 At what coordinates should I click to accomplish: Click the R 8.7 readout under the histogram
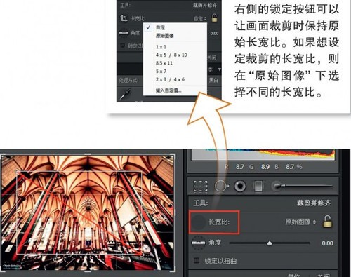click(x=234, y=167)
